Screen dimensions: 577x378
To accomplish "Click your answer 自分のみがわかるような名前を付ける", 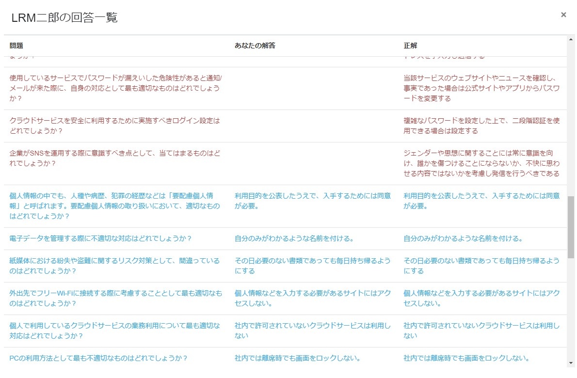I will pyautogui.click(x=294, y=238).
